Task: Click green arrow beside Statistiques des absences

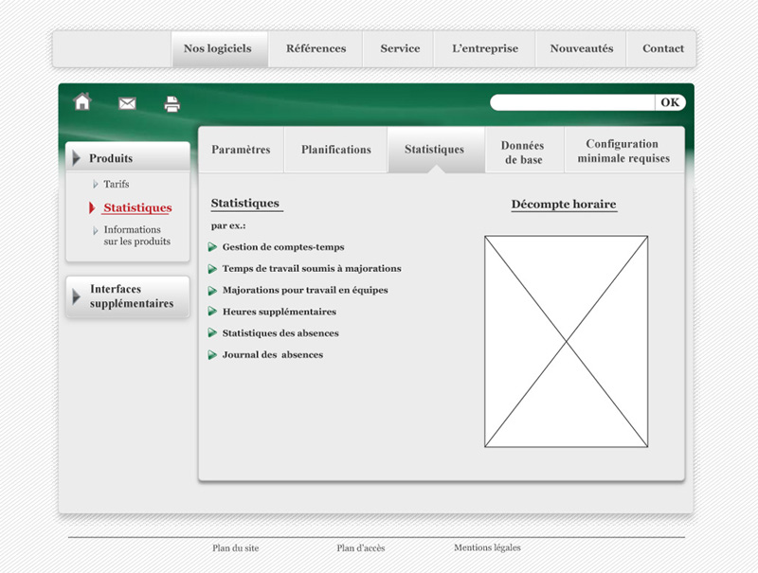Action: coord(213,333)
